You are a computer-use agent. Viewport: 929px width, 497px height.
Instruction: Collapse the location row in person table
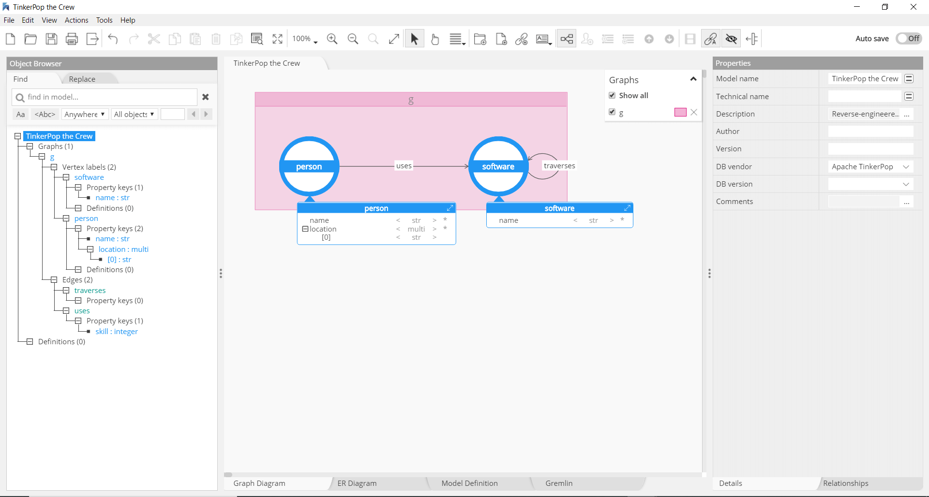(305, 229)
